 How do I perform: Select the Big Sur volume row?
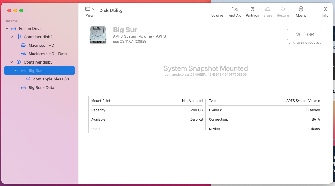(40, 71)
